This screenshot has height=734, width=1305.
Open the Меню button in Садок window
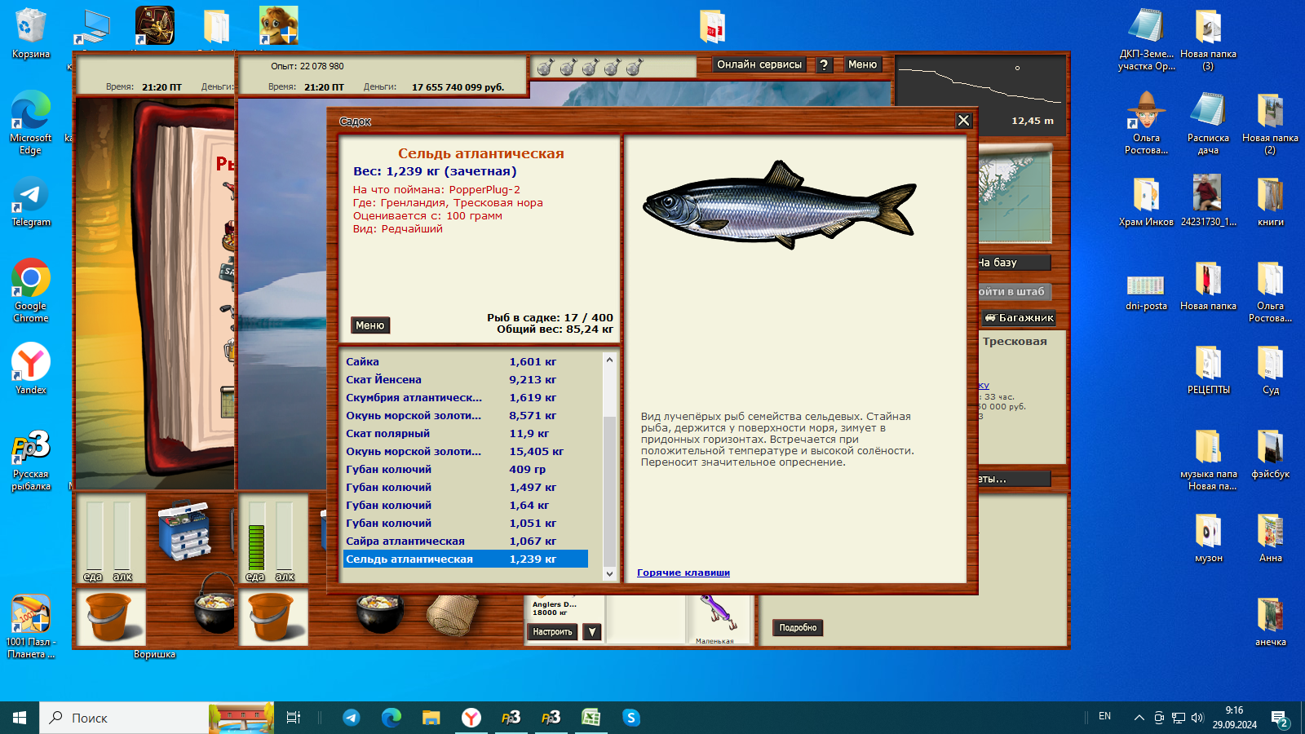[369, 325]
